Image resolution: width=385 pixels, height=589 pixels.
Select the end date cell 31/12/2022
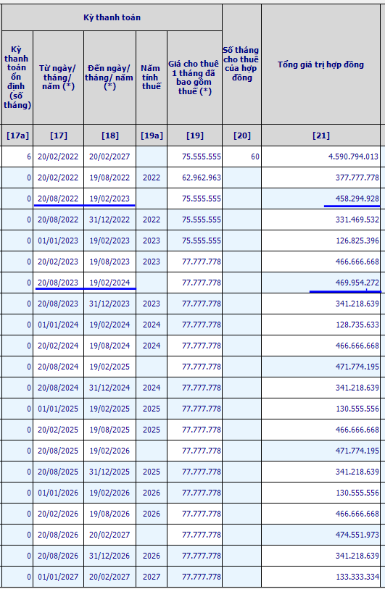pos(109,220)
